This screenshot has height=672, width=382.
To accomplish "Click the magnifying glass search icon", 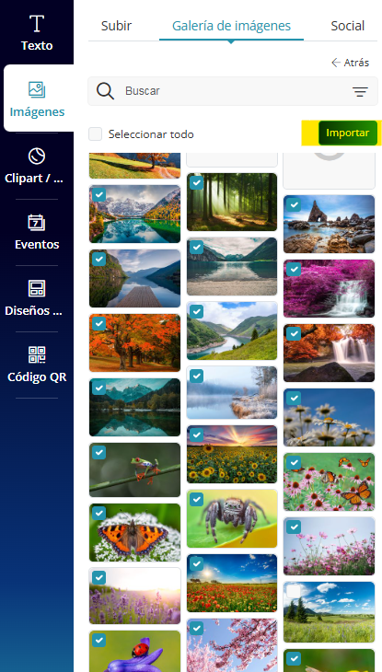I will coord(105,91).
